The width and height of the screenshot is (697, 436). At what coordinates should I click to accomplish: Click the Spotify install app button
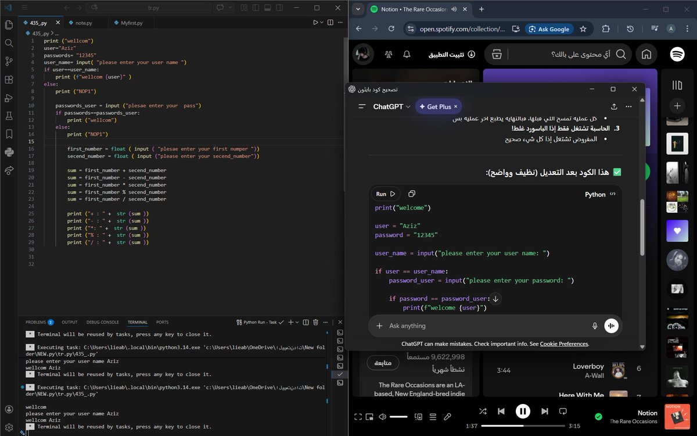(x=452, y=54)
